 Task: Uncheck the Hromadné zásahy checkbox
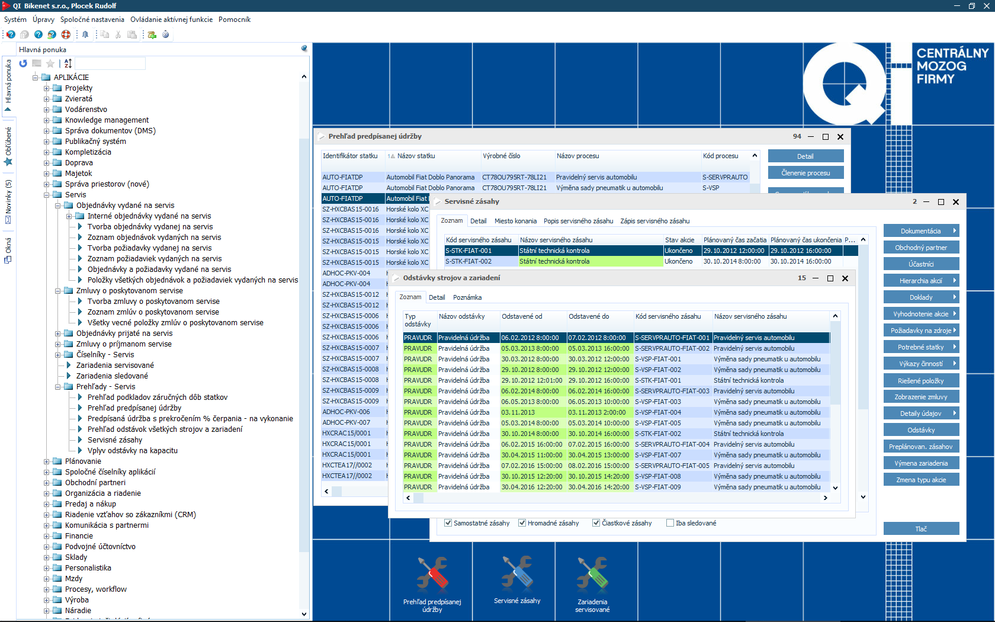pos(522,523)
